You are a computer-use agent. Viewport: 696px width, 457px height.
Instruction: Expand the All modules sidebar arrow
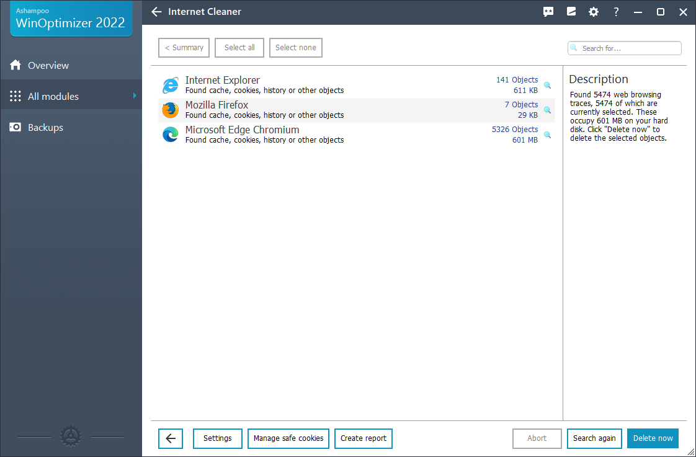(135, 95)
